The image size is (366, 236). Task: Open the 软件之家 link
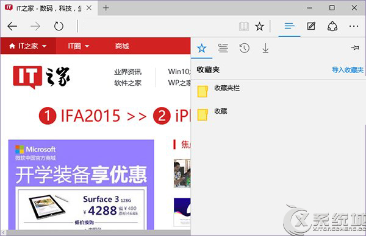[x=127, y=83]
